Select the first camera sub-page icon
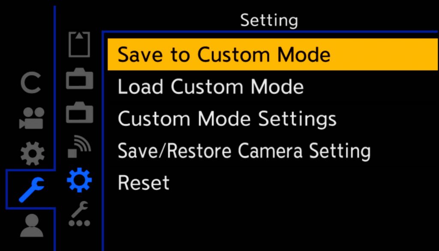This screenshot has width=439, height=251. 79,79
